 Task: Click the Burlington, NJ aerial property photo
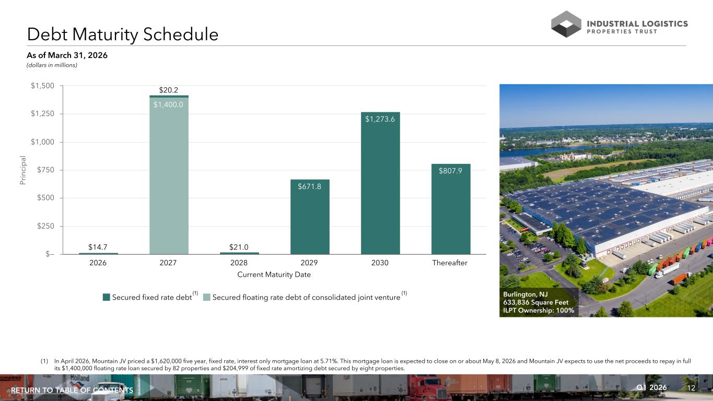606,200
